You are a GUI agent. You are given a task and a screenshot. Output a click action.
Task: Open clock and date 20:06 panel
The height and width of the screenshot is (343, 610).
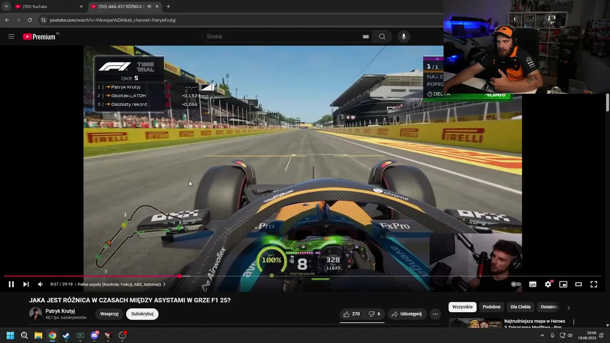click(587, 335)
